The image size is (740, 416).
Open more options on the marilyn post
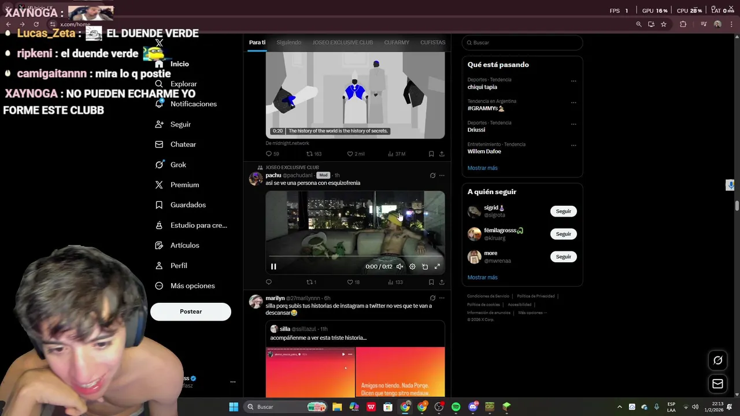click(442, 298)
